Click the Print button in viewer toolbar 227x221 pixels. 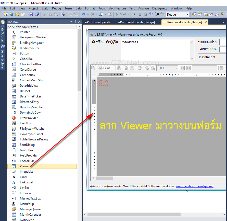coord(106,68)
